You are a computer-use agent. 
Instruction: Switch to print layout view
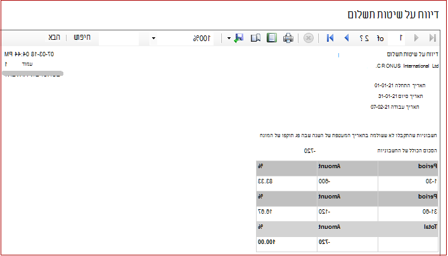coord(271,38)
